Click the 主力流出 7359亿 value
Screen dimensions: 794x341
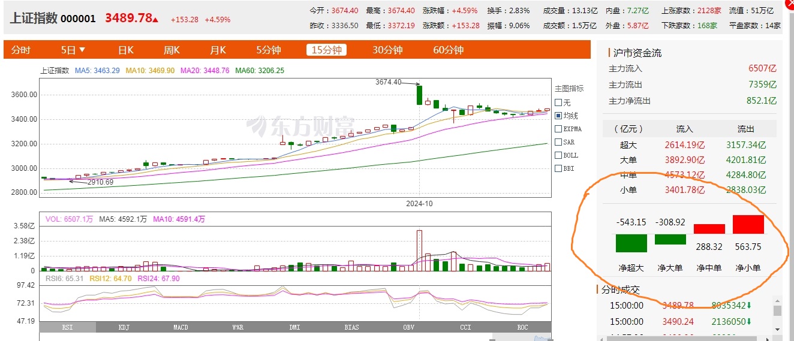[762, 85]
